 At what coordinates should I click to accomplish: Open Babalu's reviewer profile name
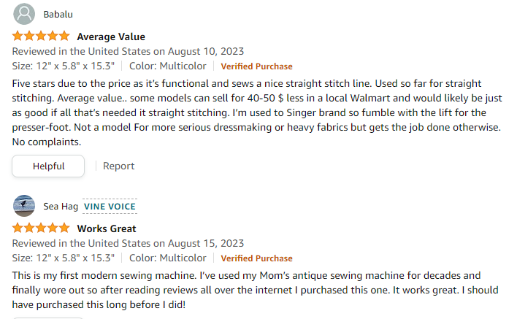[x=58, y=15]
